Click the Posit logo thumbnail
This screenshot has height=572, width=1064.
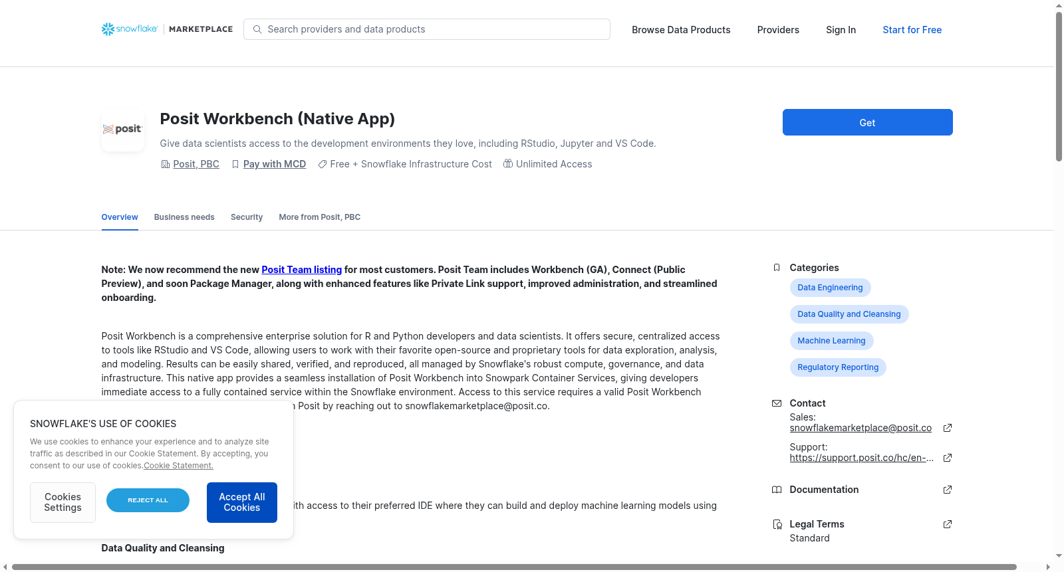coord(123,130)
